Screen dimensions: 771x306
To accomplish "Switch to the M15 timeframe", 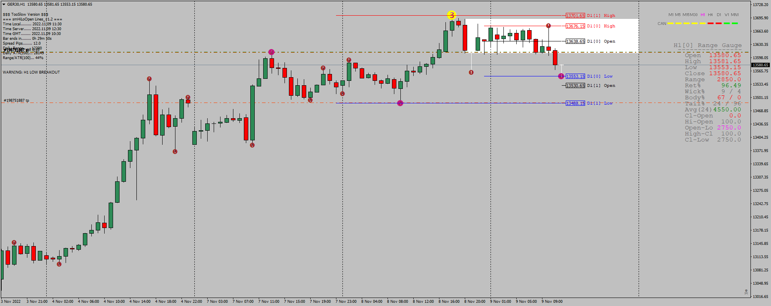I will coord(686,15).
